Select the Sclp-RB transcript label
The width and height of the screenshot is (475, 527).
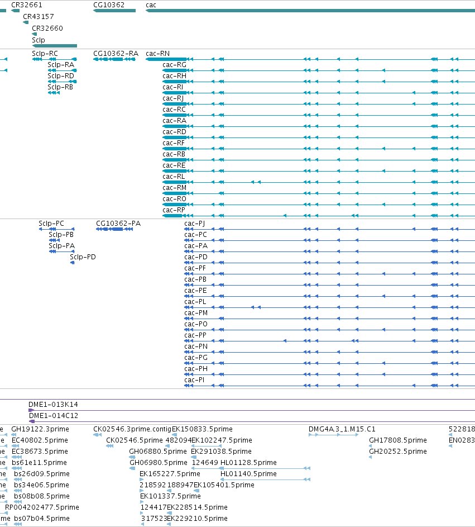(x=60, y=87)
